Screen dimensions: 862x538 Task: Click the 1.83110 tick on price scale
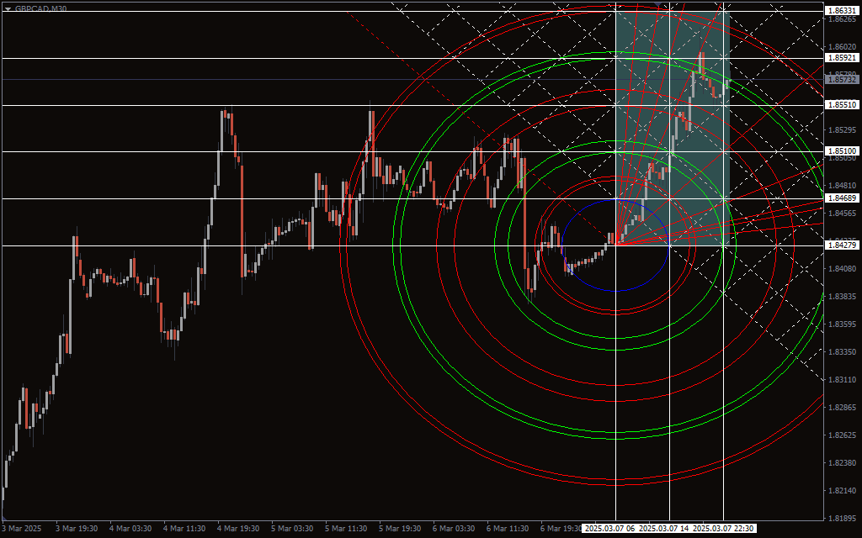842,380
